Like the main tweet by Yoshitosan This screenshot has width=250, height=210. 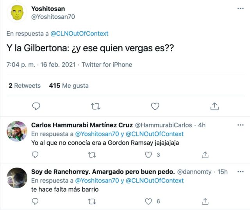pos(155,106)
